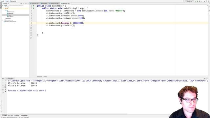Click the 'Build completed successfully' status message
Viewport: 210px width, 118px height.
point(16,117)
